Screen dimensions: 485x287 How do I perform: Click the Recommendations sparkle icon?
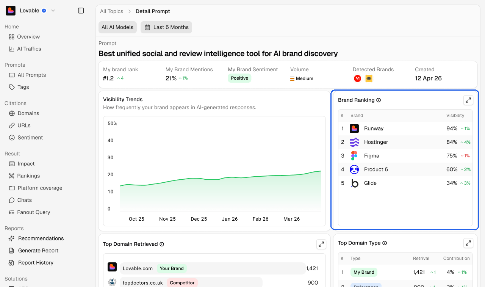point(12,238)
